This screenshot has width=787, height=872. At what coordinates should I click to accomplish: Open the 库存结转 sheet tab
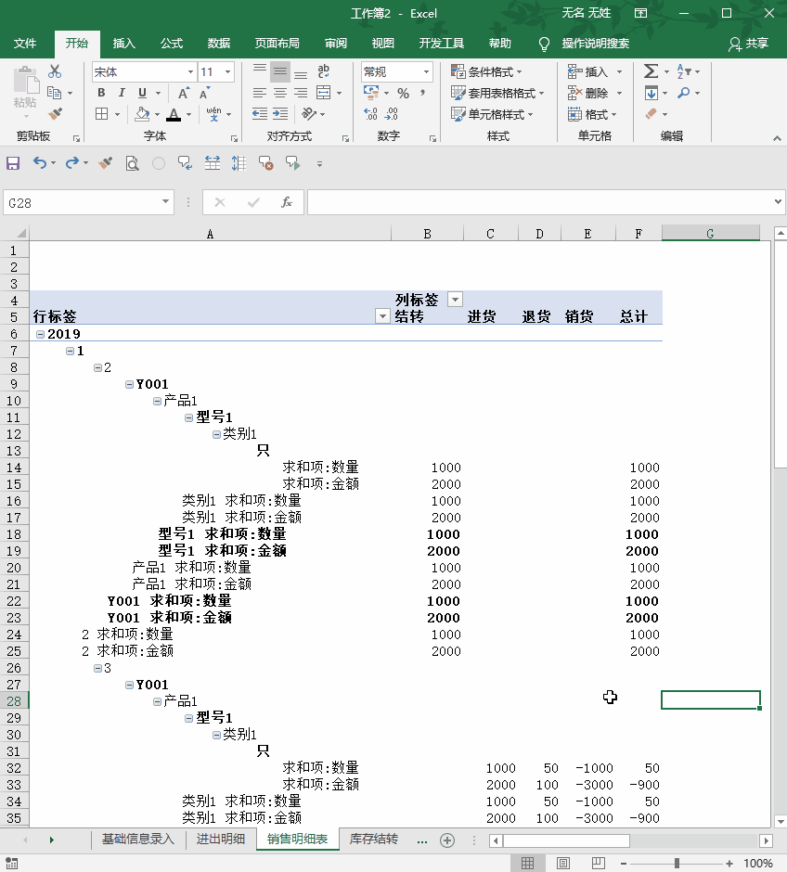coord(374,840)
